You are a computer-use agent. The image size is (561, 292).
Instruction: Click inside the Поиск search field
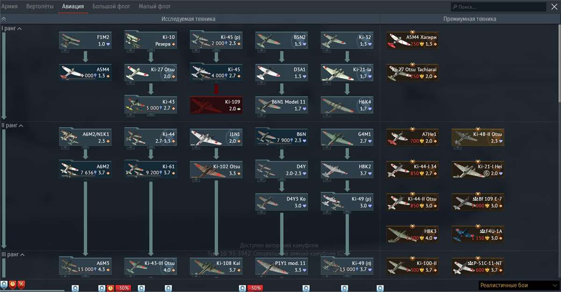[x=498, y=6]
